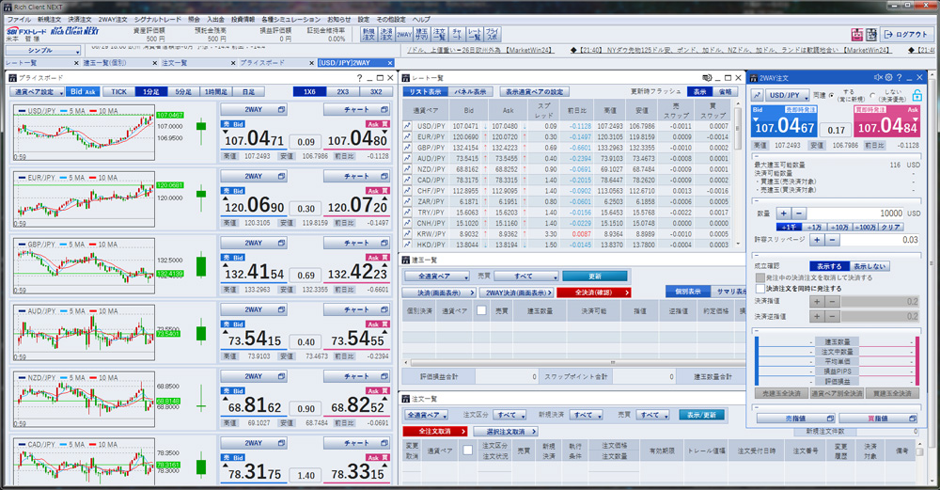Select the 5分足 timeframe tab
The width and height of the screenshot is (940, 490).
point(183,92)
